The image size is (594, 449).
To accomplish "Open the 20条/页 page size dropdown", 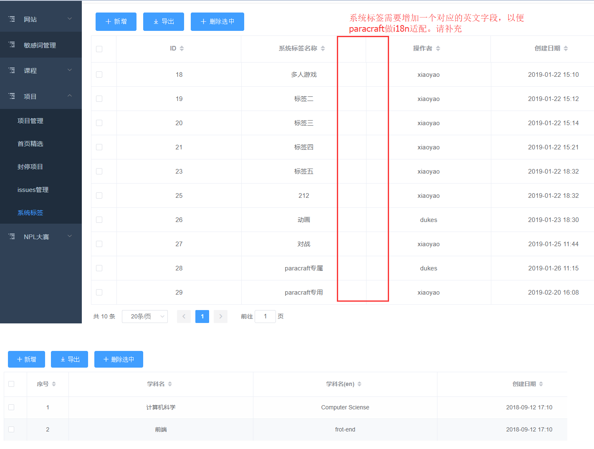I will pos(145,316).
